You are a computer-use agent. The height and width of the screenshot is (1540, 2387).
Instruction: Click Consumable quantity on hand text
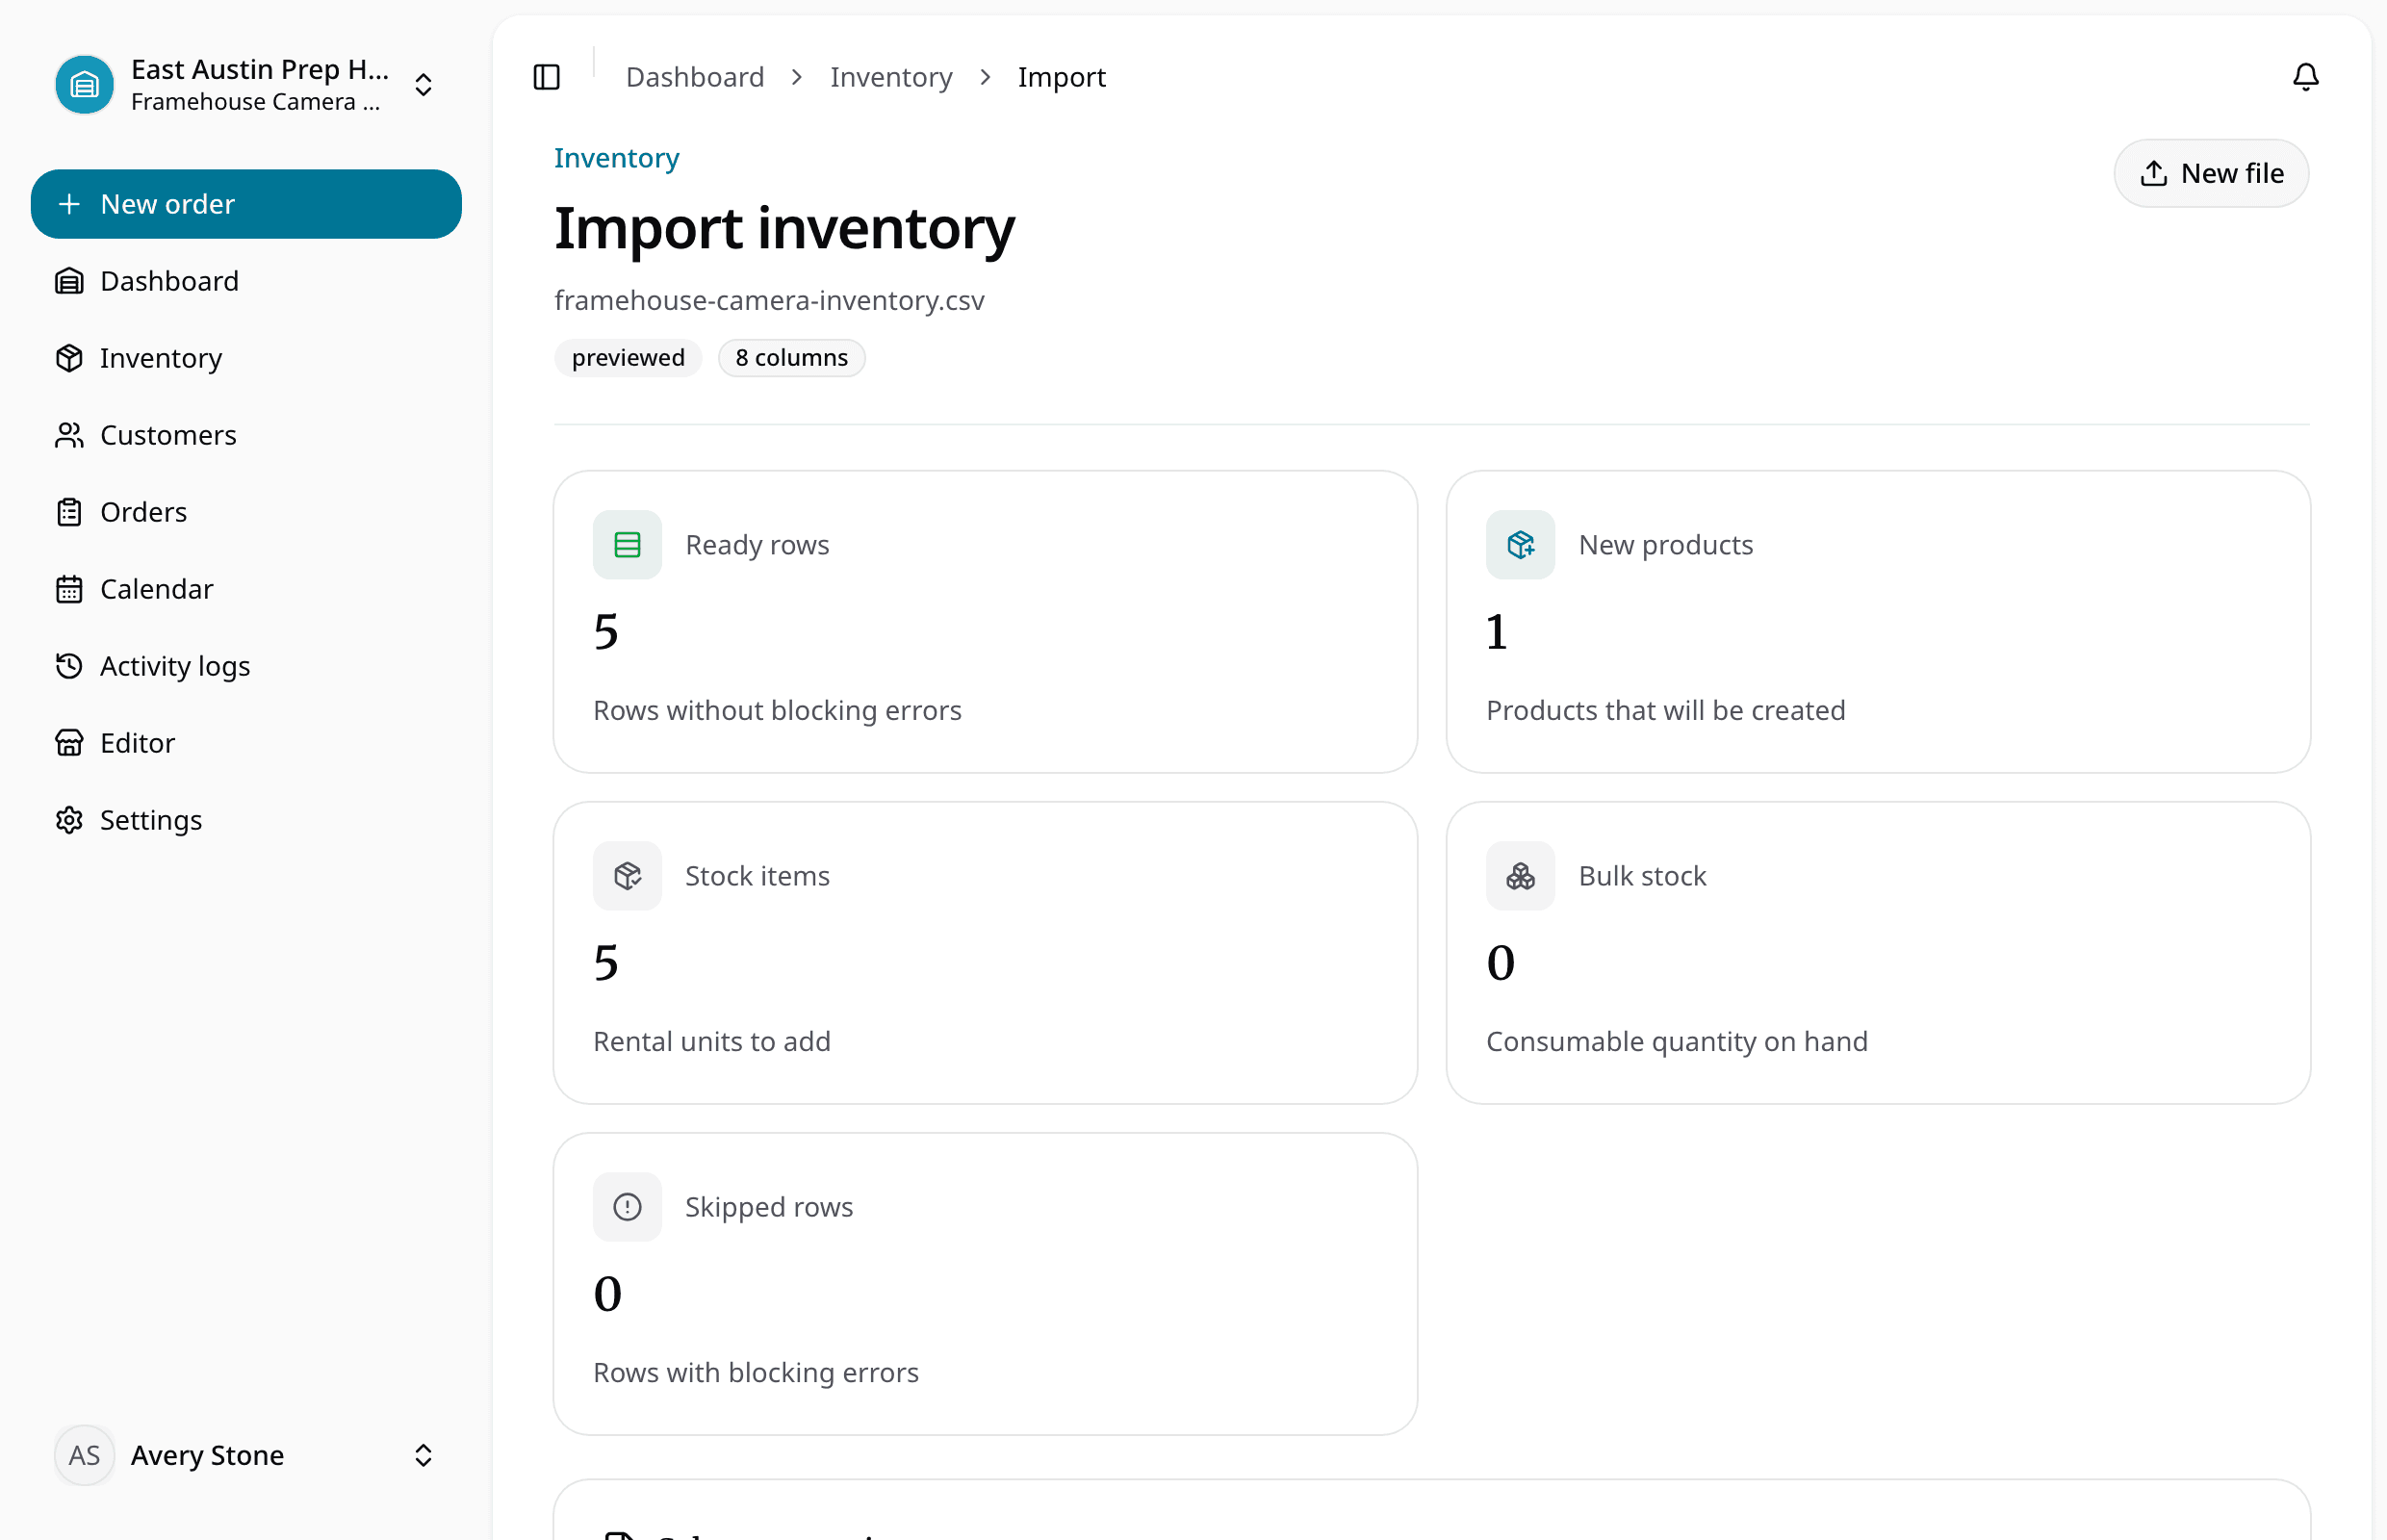pyautogui.click(x=1676, y=1041)
